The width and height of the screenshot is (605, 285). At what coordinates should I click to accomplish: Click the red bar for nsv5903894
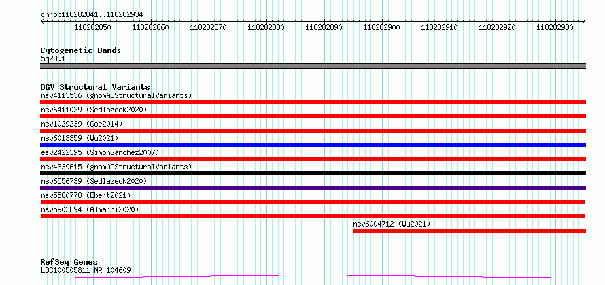pos(313,216)
